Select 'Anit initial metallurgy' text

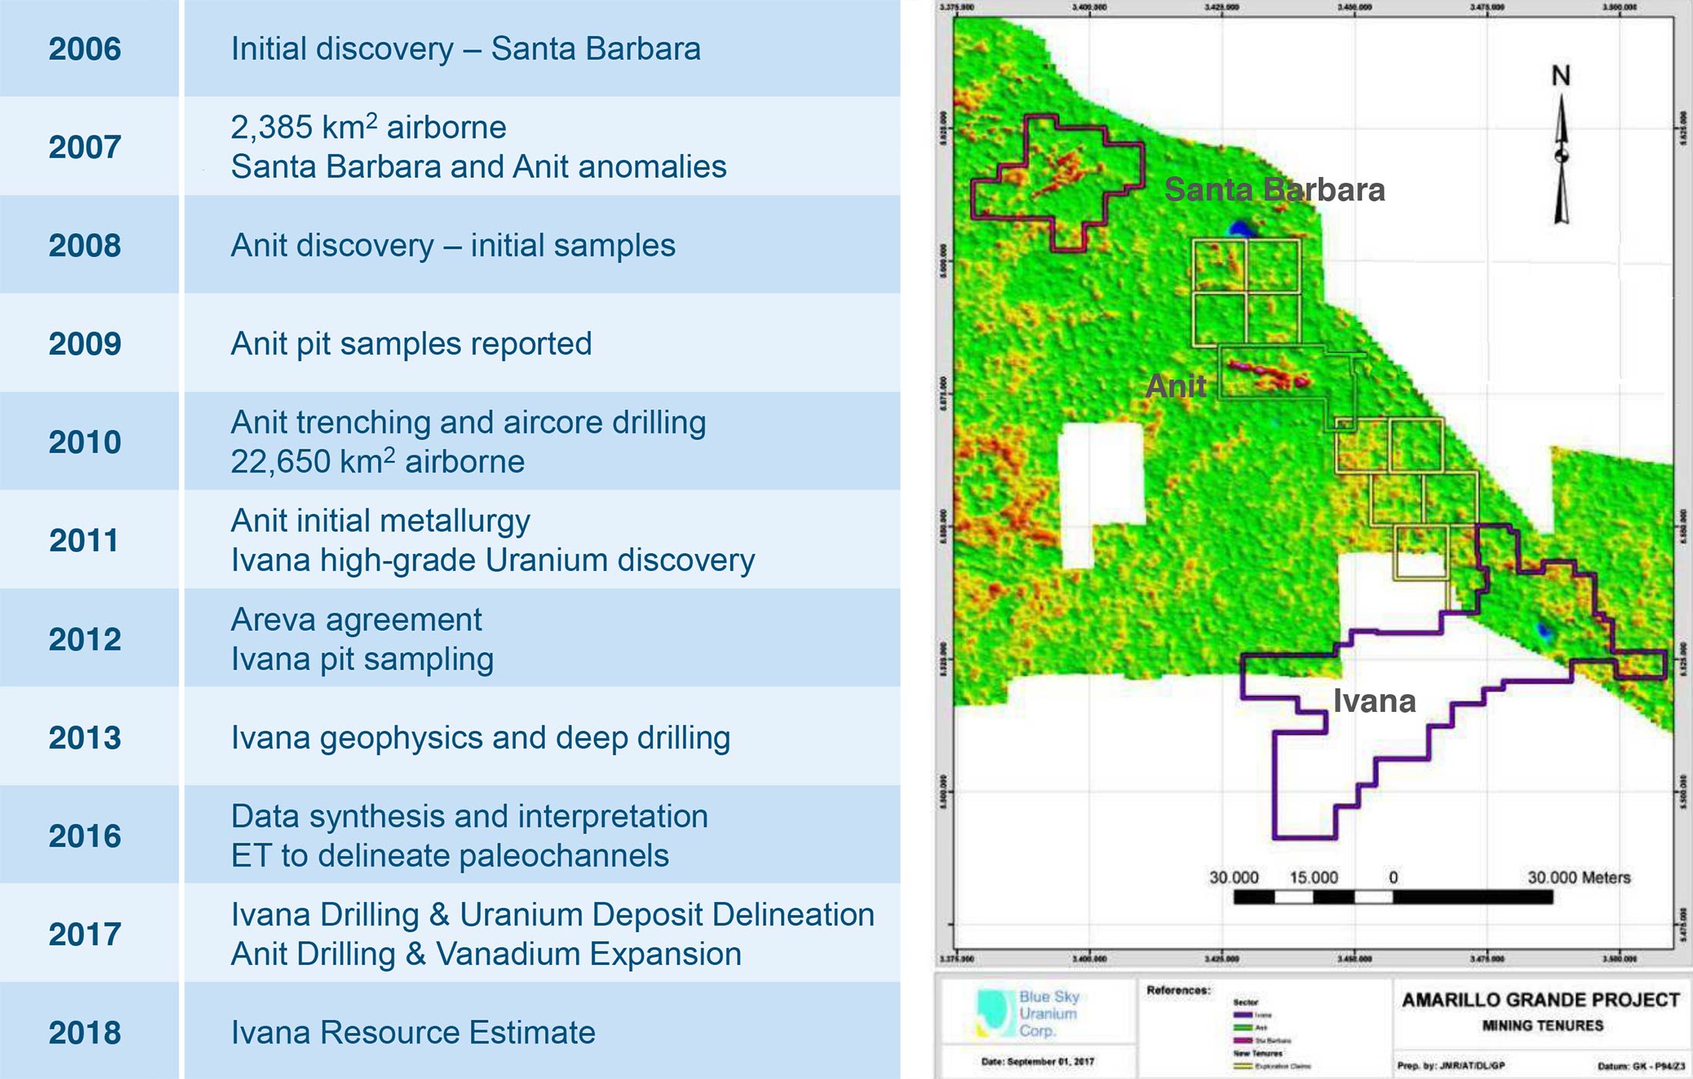pyautogui.click(x=380, y=520)
